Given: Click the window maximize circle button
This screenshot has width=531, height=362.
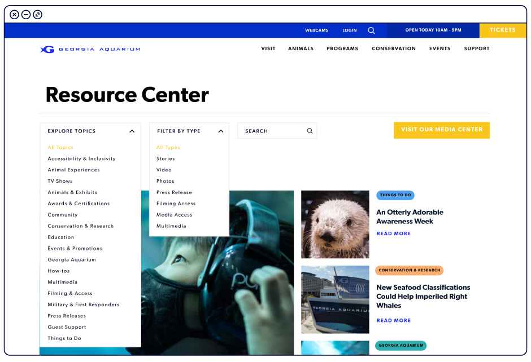Looking at the screenshot, I should pos(38,15).
